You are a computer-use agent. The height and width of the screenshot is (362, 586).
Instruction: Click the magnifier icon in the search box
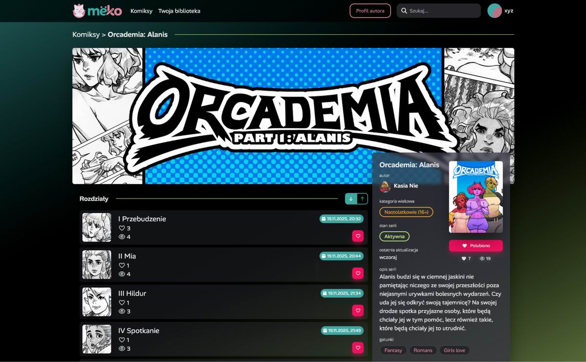coord(404,11)
